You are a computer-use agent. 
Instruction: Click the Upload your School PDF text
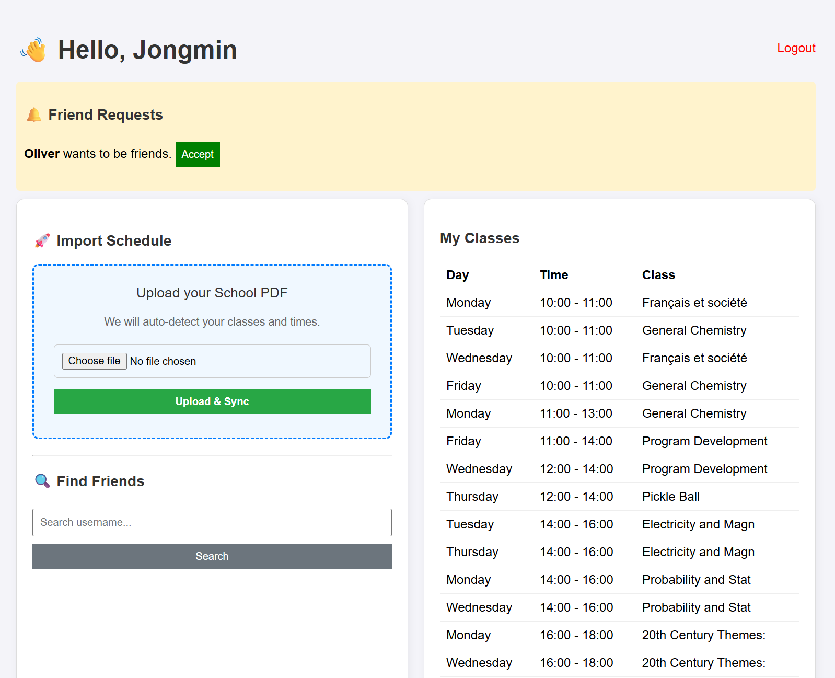212,293
